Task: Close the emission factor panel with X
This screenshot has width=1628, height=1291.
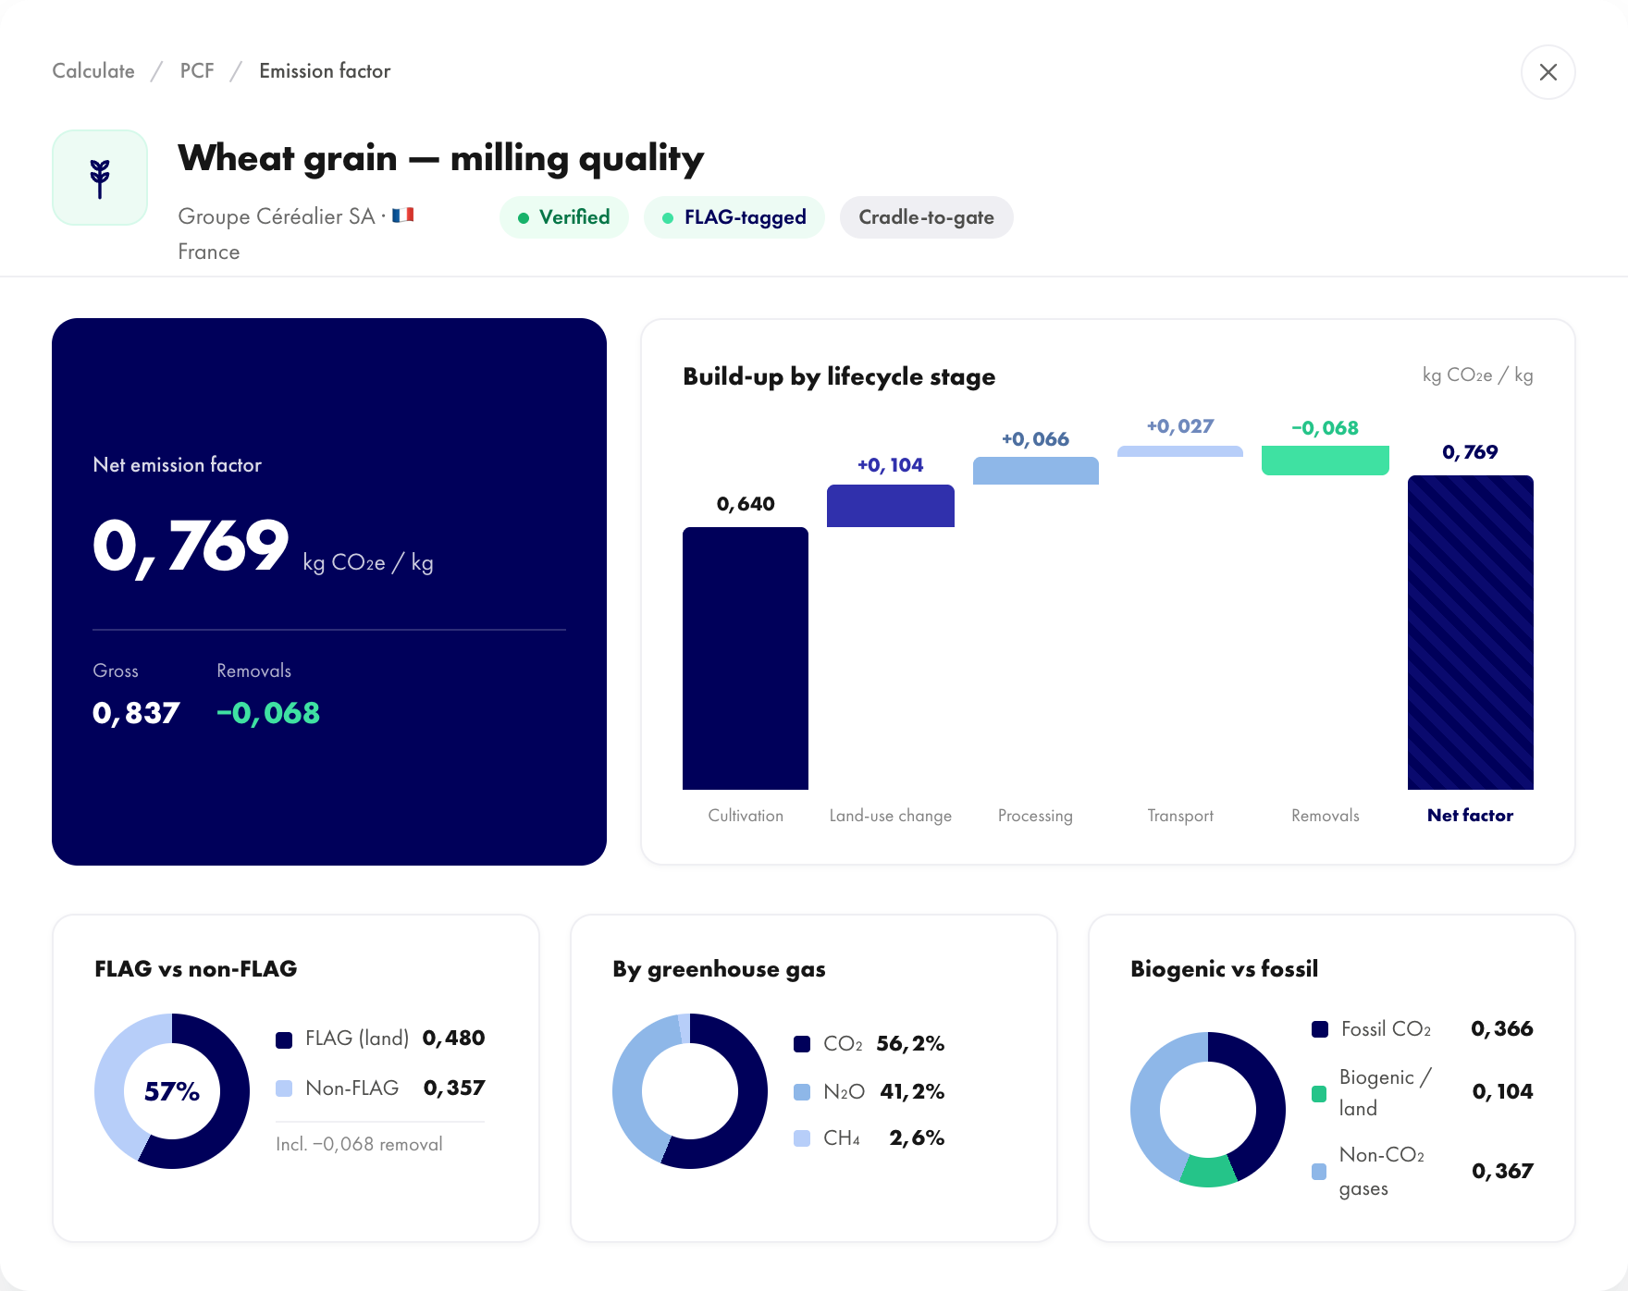Action: (x=1548, y=72)
